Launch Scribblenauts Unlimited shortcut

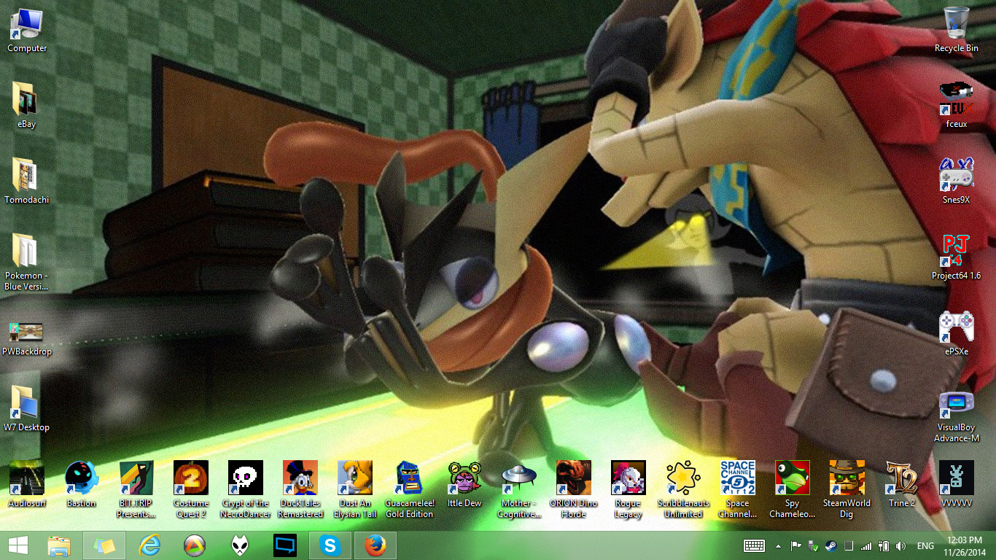[x=683, y=489]
